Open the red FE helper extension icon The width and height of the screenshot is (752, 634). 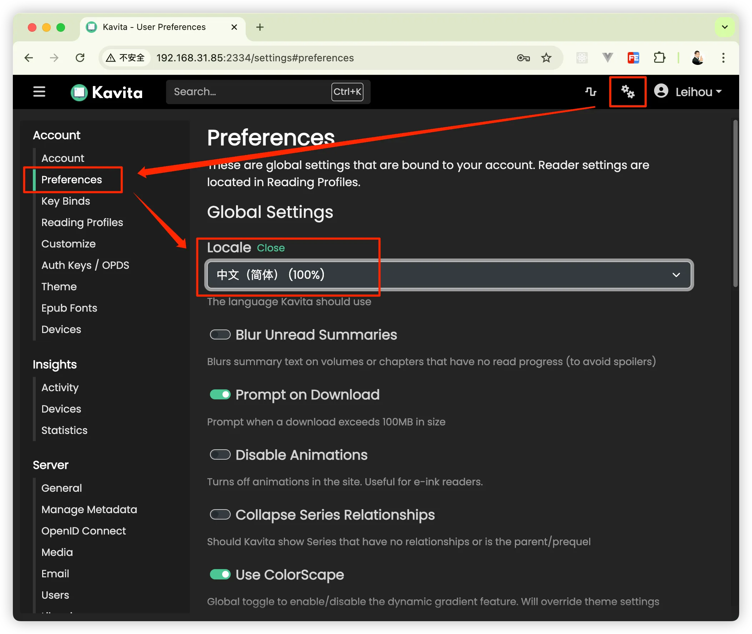coord(633,58)
